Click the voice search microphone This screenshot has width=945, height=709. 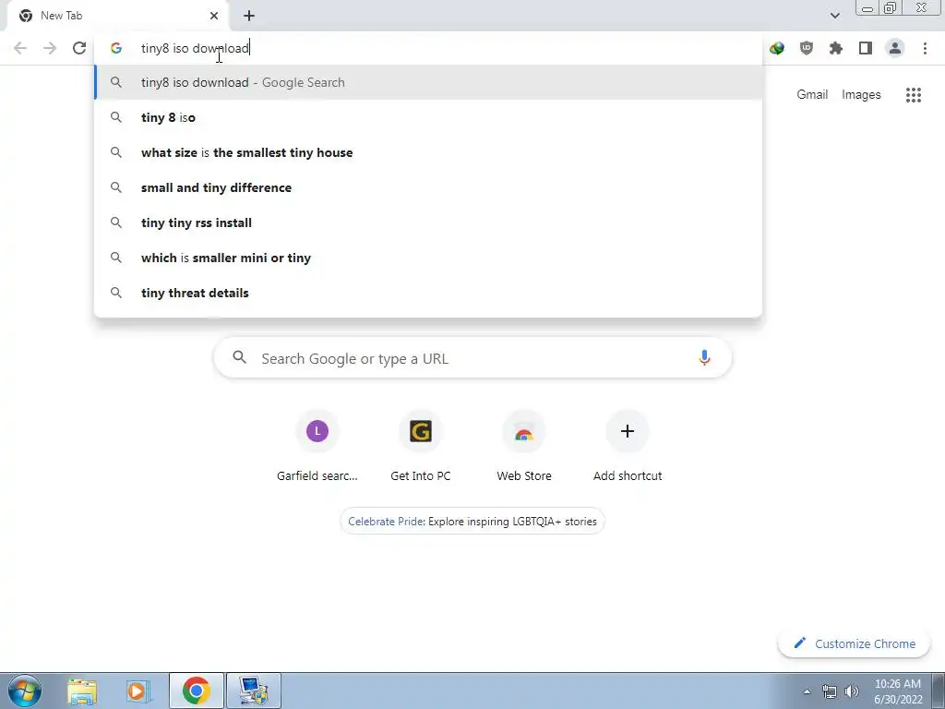click(704, 358)
